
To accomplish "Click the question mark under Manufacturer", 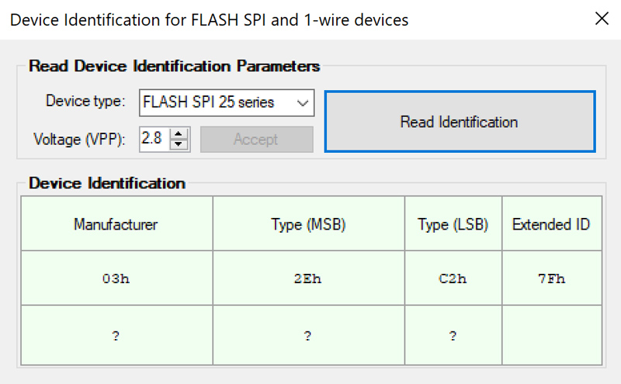I will tap(116, 335).
